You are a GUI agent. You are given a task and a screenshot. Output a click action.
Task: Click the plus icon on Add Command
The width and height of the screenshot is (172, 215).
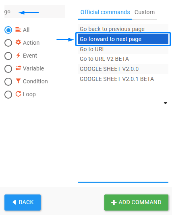(x=114, y=202)
